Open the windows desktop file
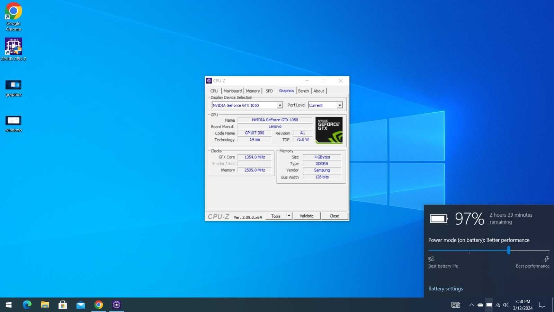 [14, 124]
